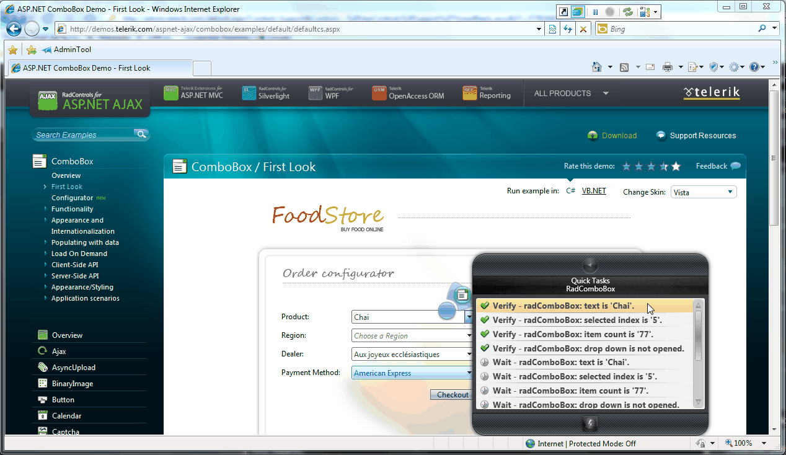Rate this demo with the fifth star
Viewport: 786px width, 455px height.
[676, 166]
